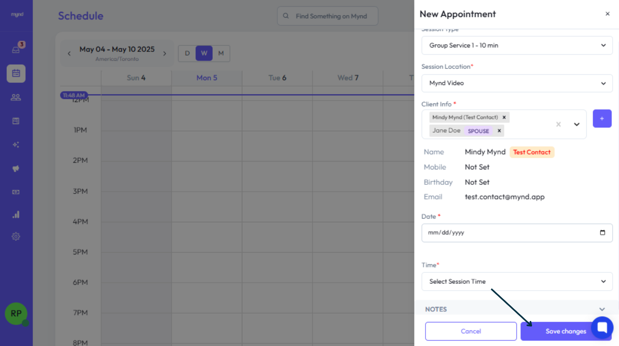
Task: Open the Session Location dropdown
Action: click(x=517, y=83)
